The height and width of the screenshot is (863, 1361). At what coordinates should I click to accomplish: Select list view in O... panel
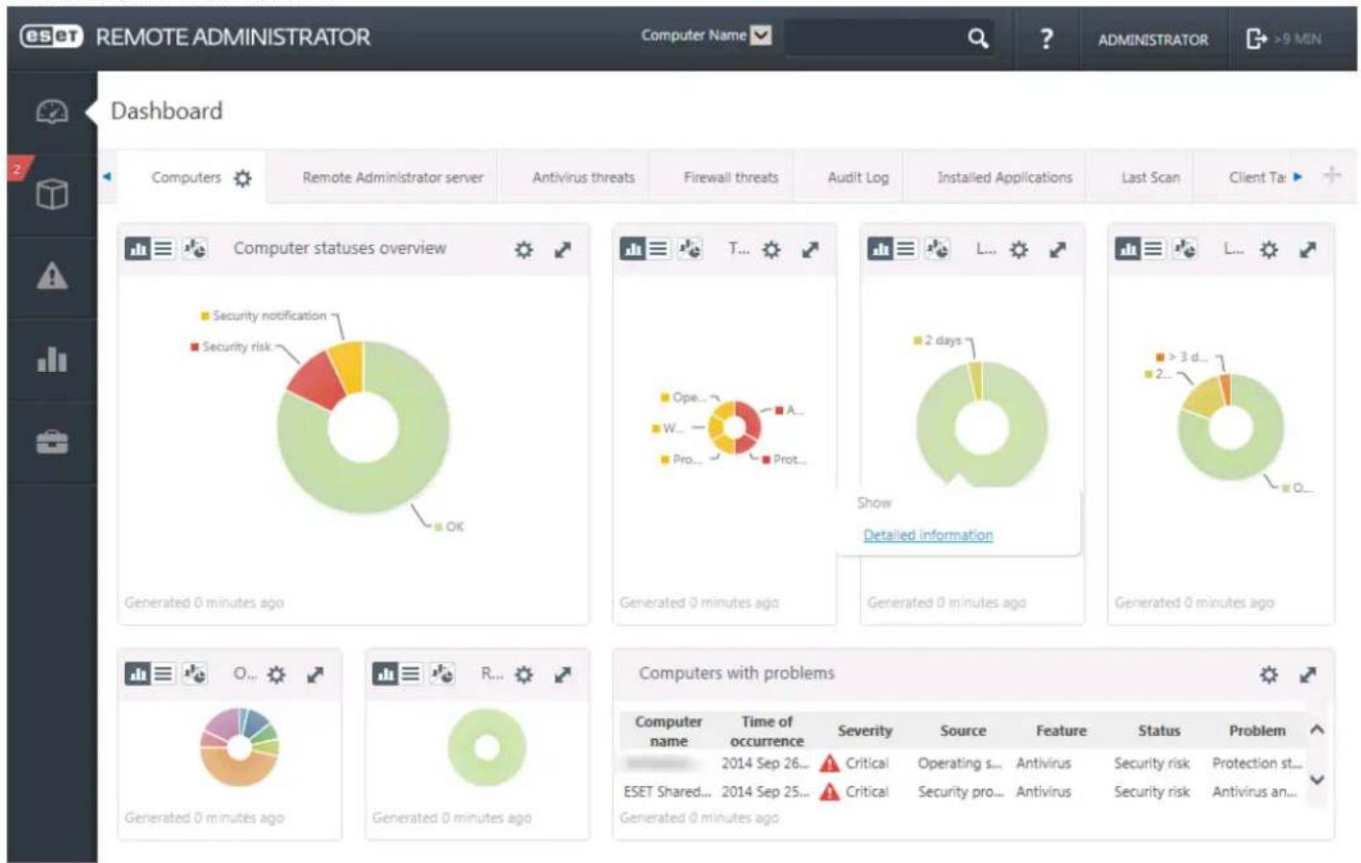(x=164, y=674)
